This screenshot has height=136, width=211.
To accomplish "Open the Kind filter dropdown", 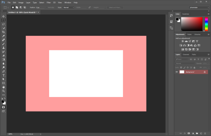I will click(x=182, y=59).
